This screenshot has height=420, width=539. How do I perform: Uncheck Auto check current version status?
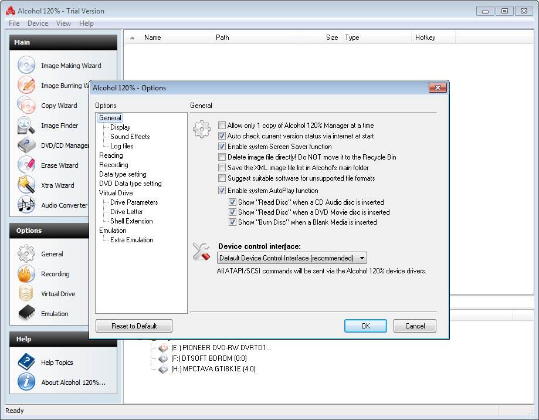222,136
